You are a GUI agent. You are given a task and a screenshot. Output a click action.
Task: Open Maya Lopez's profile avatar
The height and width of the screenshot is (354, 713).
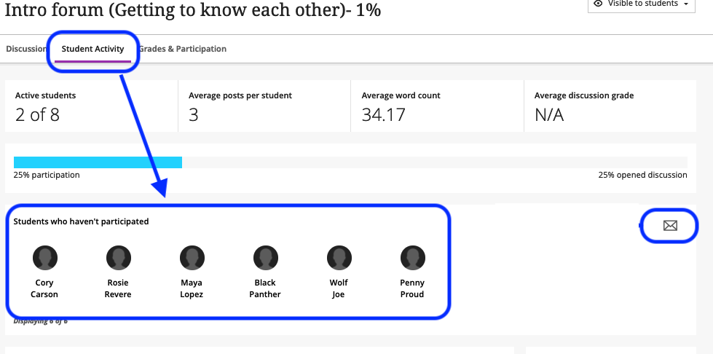[x=192, y=258]
